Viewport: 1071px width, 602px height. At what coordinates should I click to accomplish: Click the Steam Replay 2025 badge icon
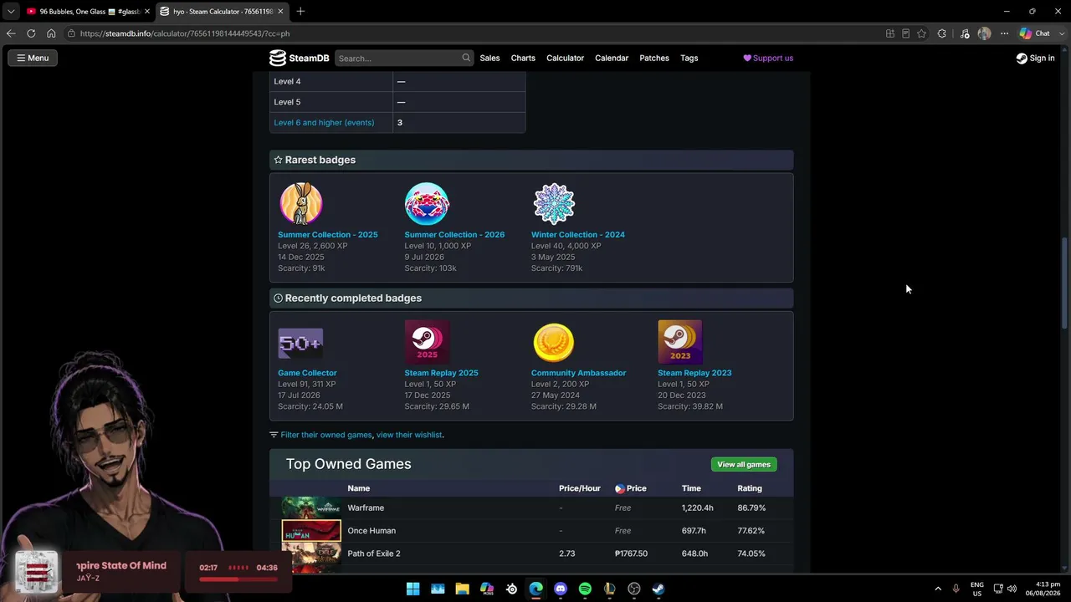[427, 343]
